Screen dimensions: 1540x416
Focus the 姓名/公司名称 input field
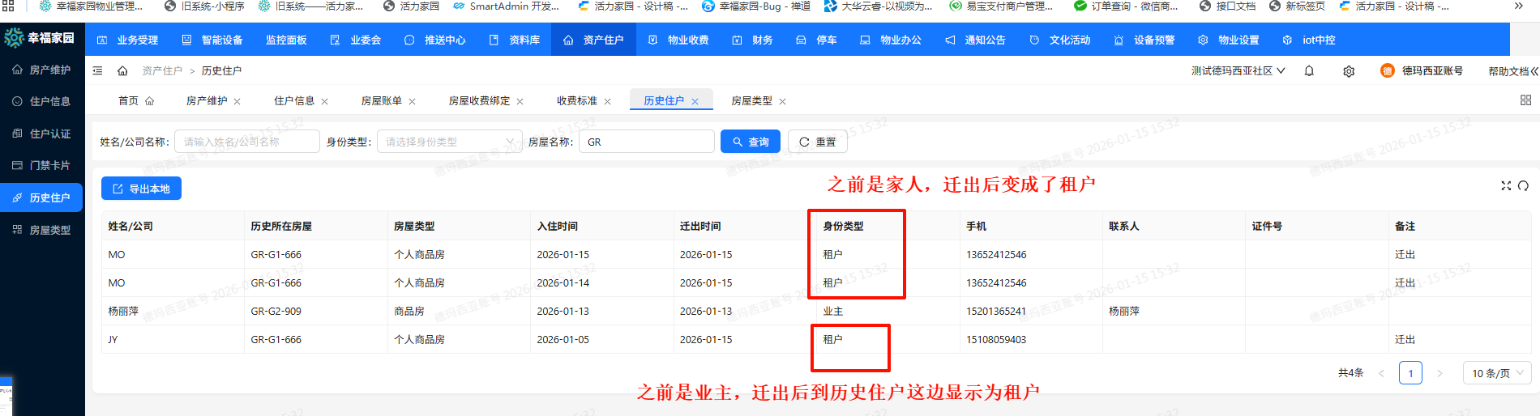coord(247,142)
